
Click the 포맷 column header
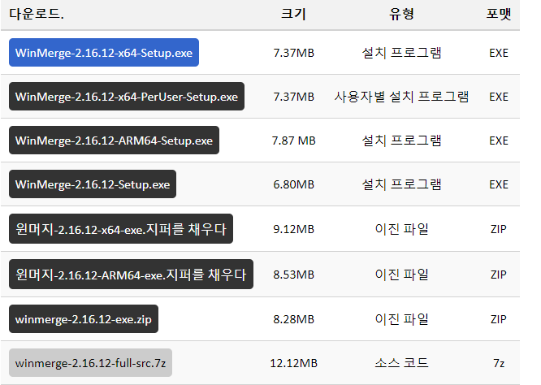tap(499, 14)
